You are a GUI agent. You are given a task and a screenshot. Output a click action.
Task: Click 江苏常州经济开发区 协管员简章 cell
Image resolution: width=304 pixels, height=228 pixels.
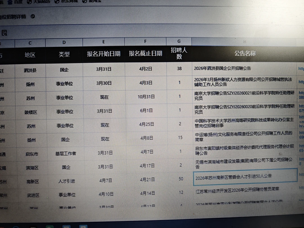(246, 190)
